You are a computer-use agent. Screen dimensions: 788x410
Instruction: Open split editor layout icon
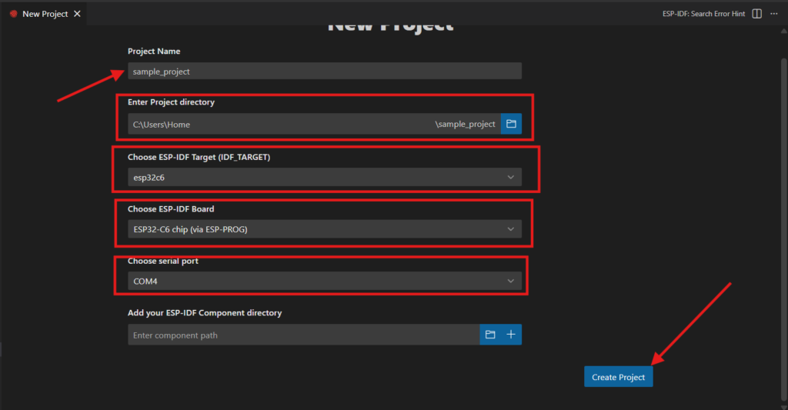[757, 14]
